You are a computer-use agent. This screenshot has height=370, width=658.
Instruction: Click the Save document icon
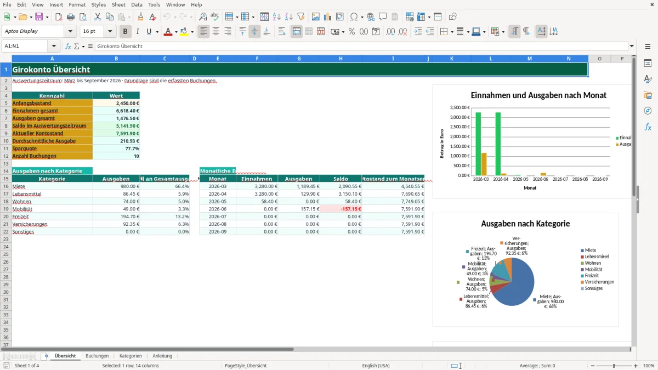tap(39, 17)
